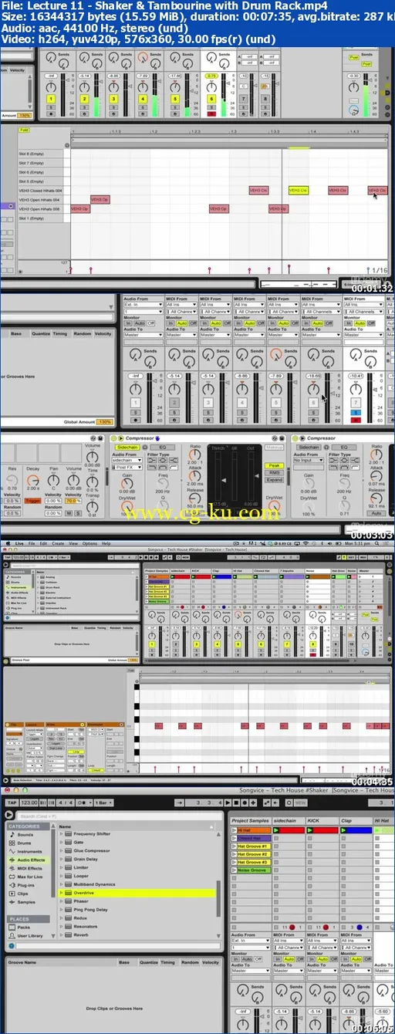Image resolution: width=395 pixels, height=1034 pixels.
Task: Launch the Hat Groove #2 clip
Action: [234, 854]
